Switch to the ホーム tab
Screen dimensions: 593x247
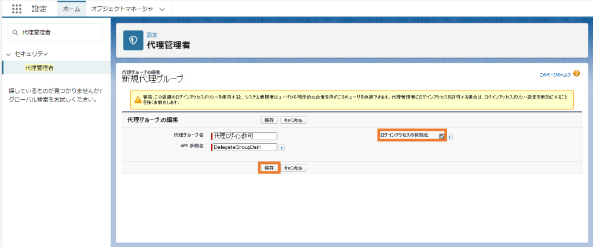(71, 9)
